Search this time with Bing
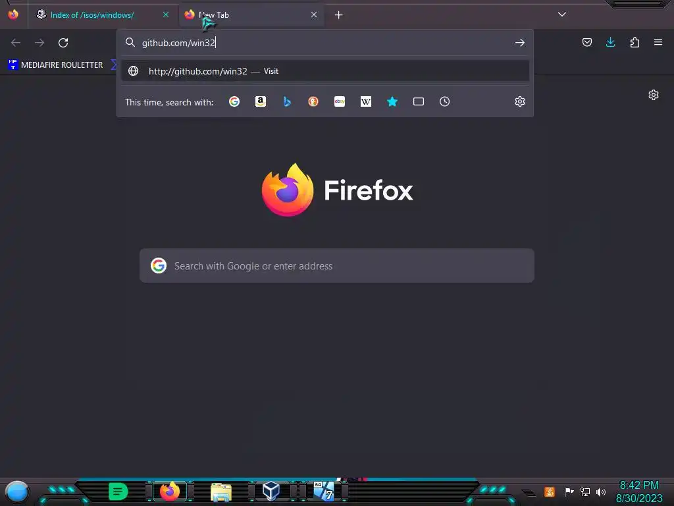Screen dimensions: 674x506 (x=287, y=101)
